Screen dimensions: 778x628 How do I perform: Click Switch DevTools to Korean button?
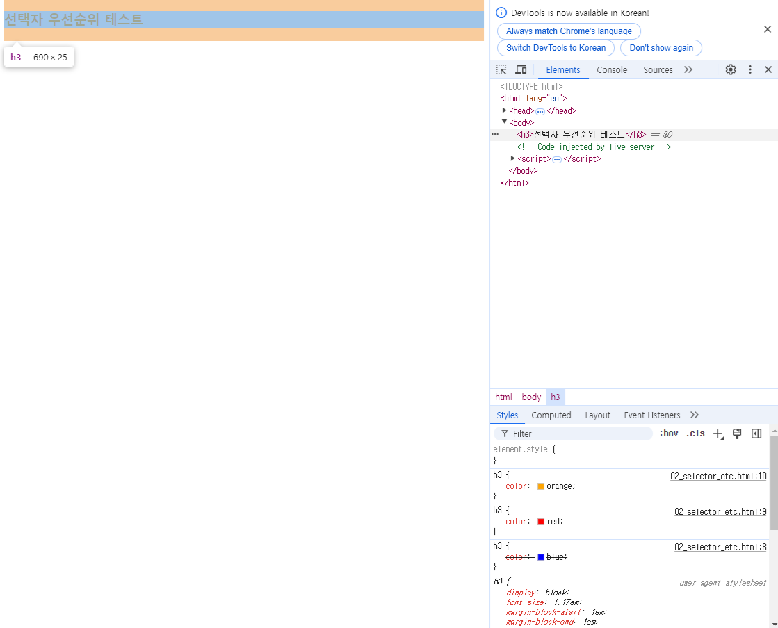click(x=556, y=48)
